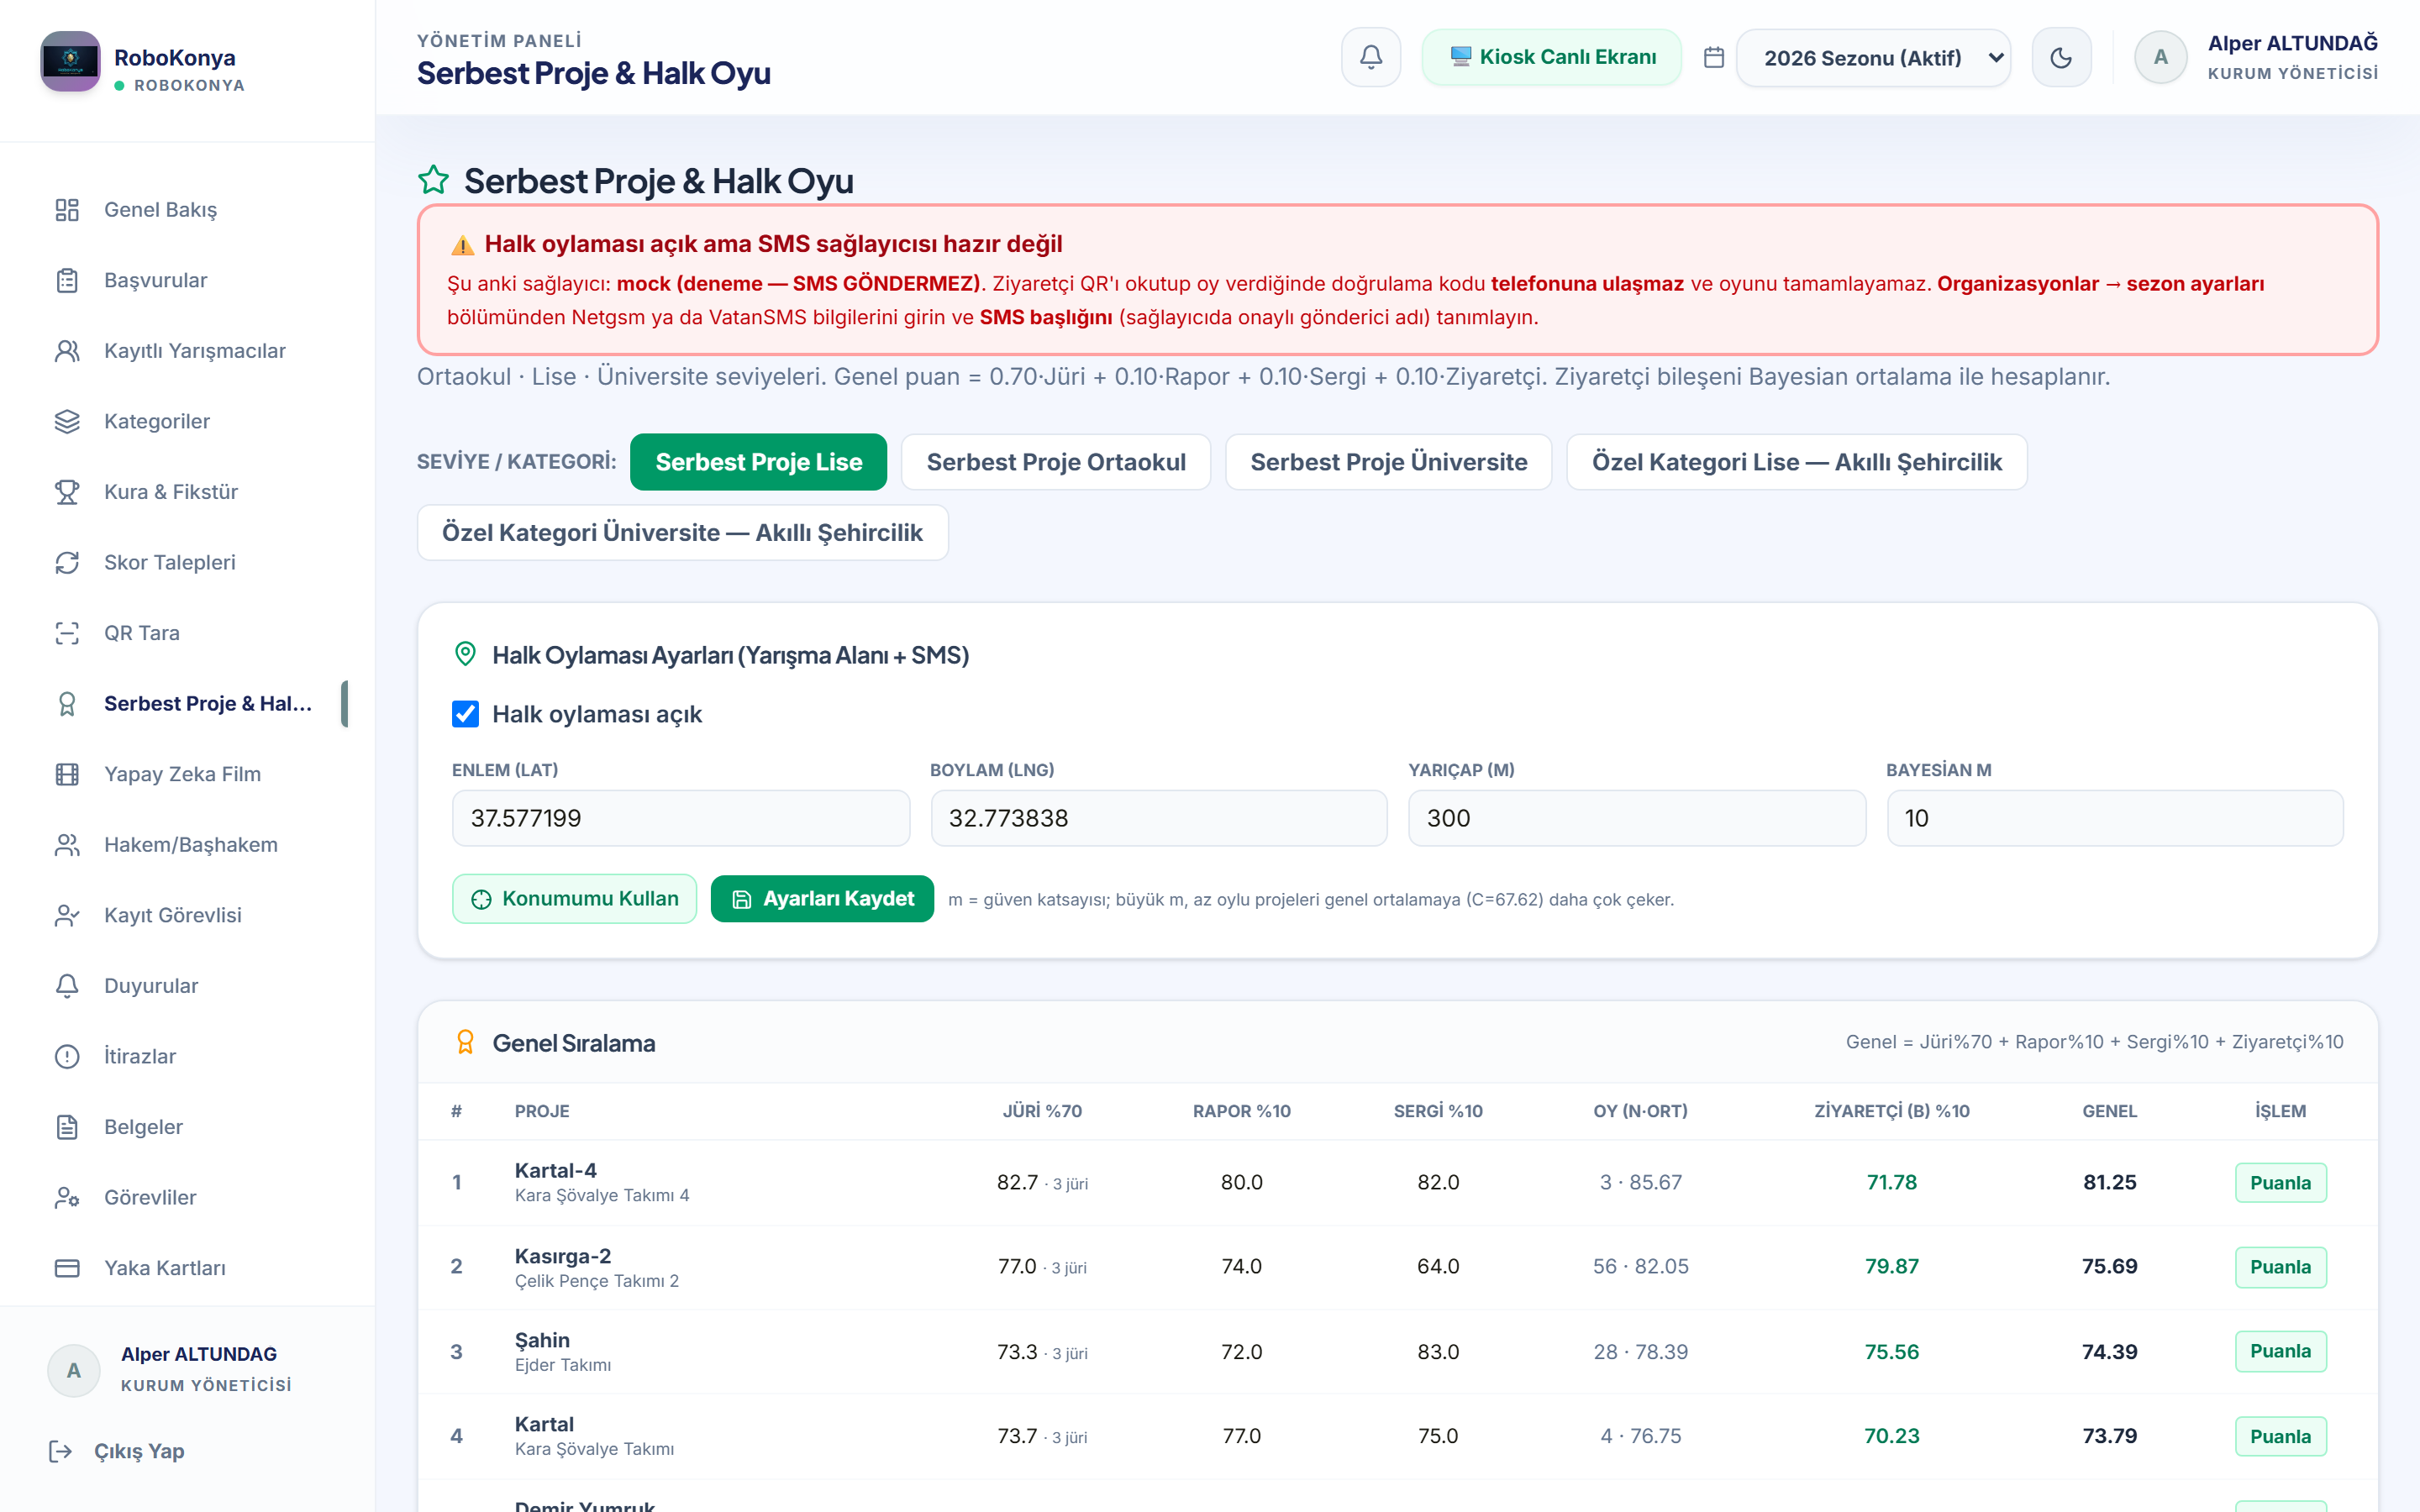Screen dimensions: 2420x1512
Task: Toggle dark mode moon icon
Action: pos(2061,57)
